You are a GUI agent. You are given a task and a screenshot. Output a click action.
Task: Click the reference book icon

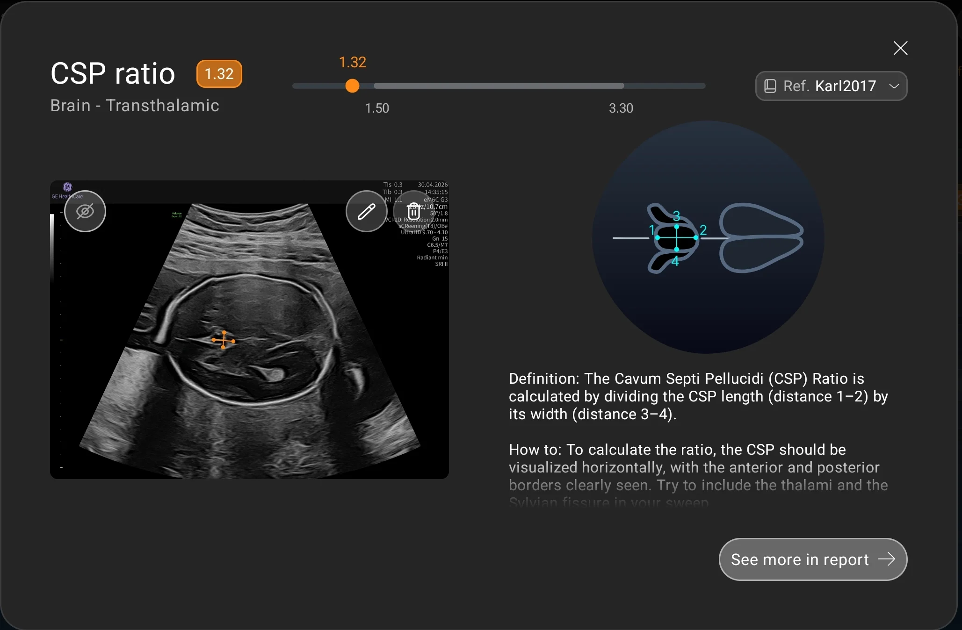[770, 86]
